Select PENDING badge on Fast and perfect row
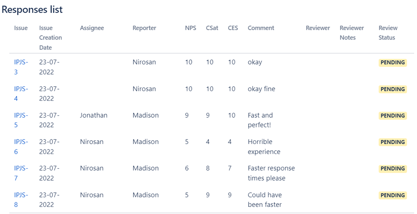The height and width of the screenshot is (214, 417). [392, 115]
